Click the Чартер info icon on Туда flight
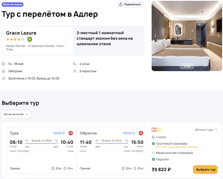 tap(63, 133)
